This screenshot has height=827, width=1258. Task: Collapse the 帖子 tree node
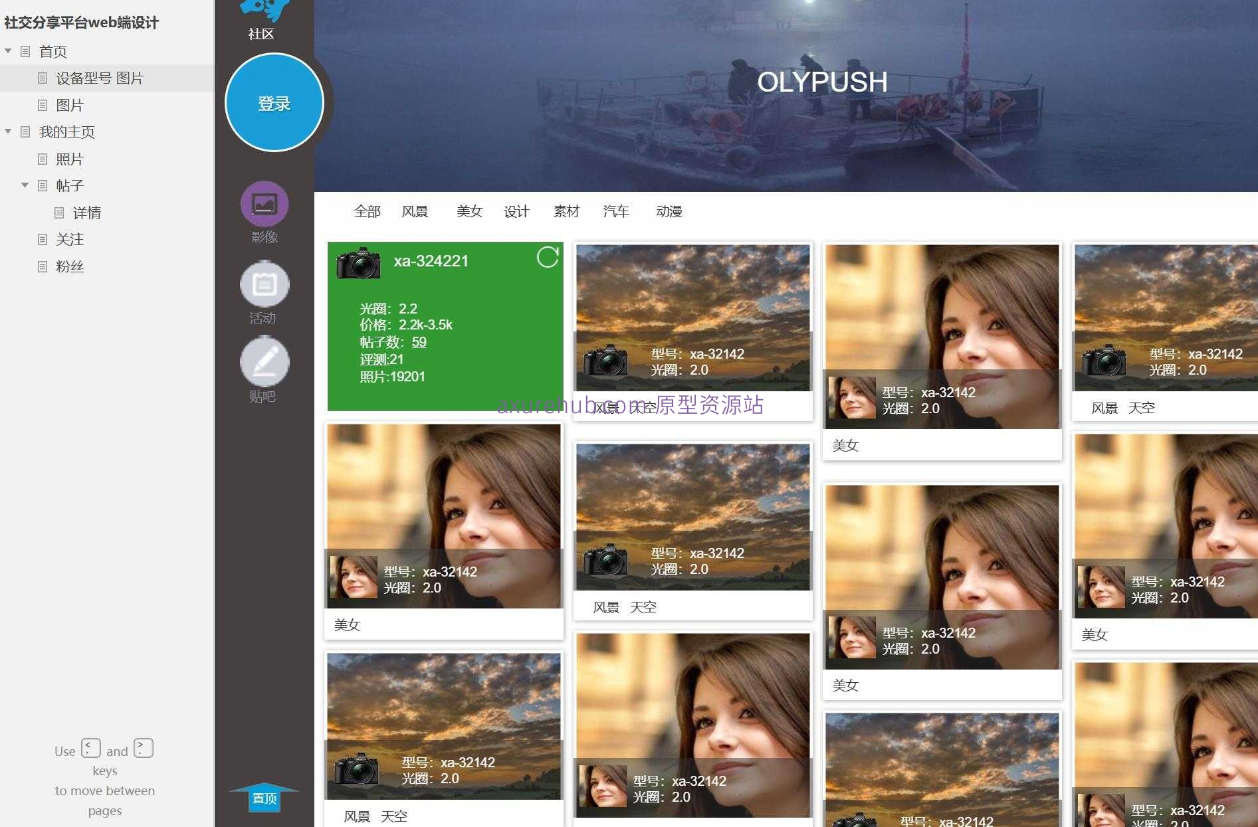tap(25, 185)
